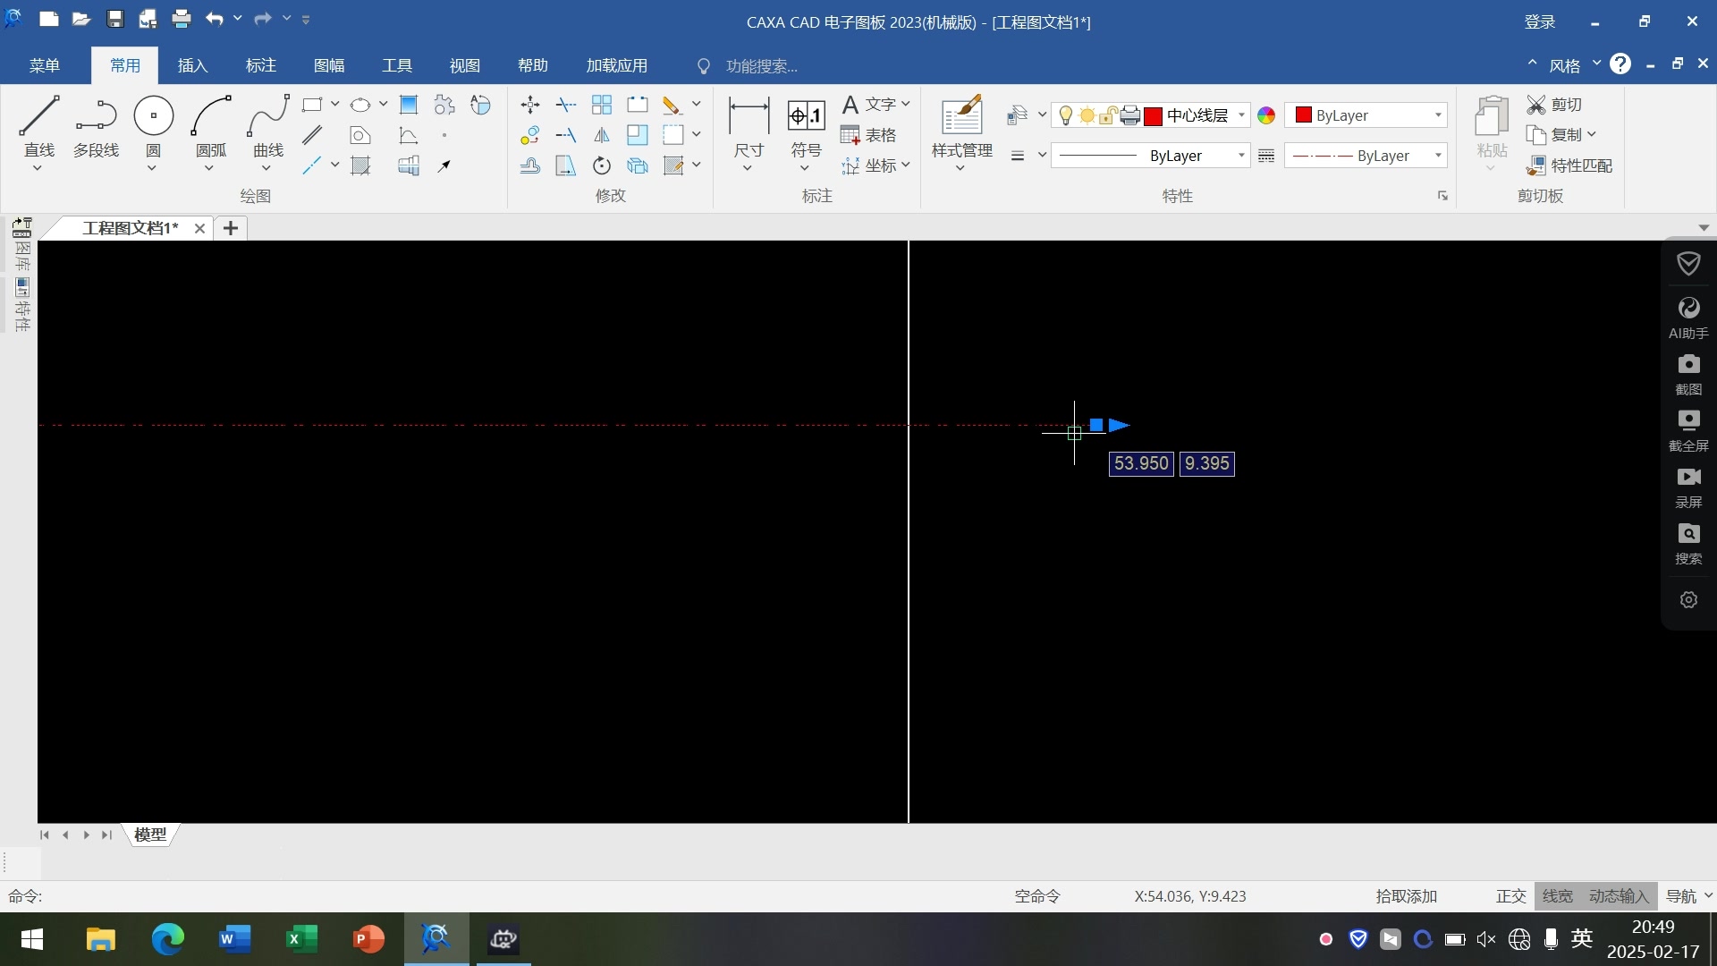Select the 直线 line tool

click(x=39, y=126)
